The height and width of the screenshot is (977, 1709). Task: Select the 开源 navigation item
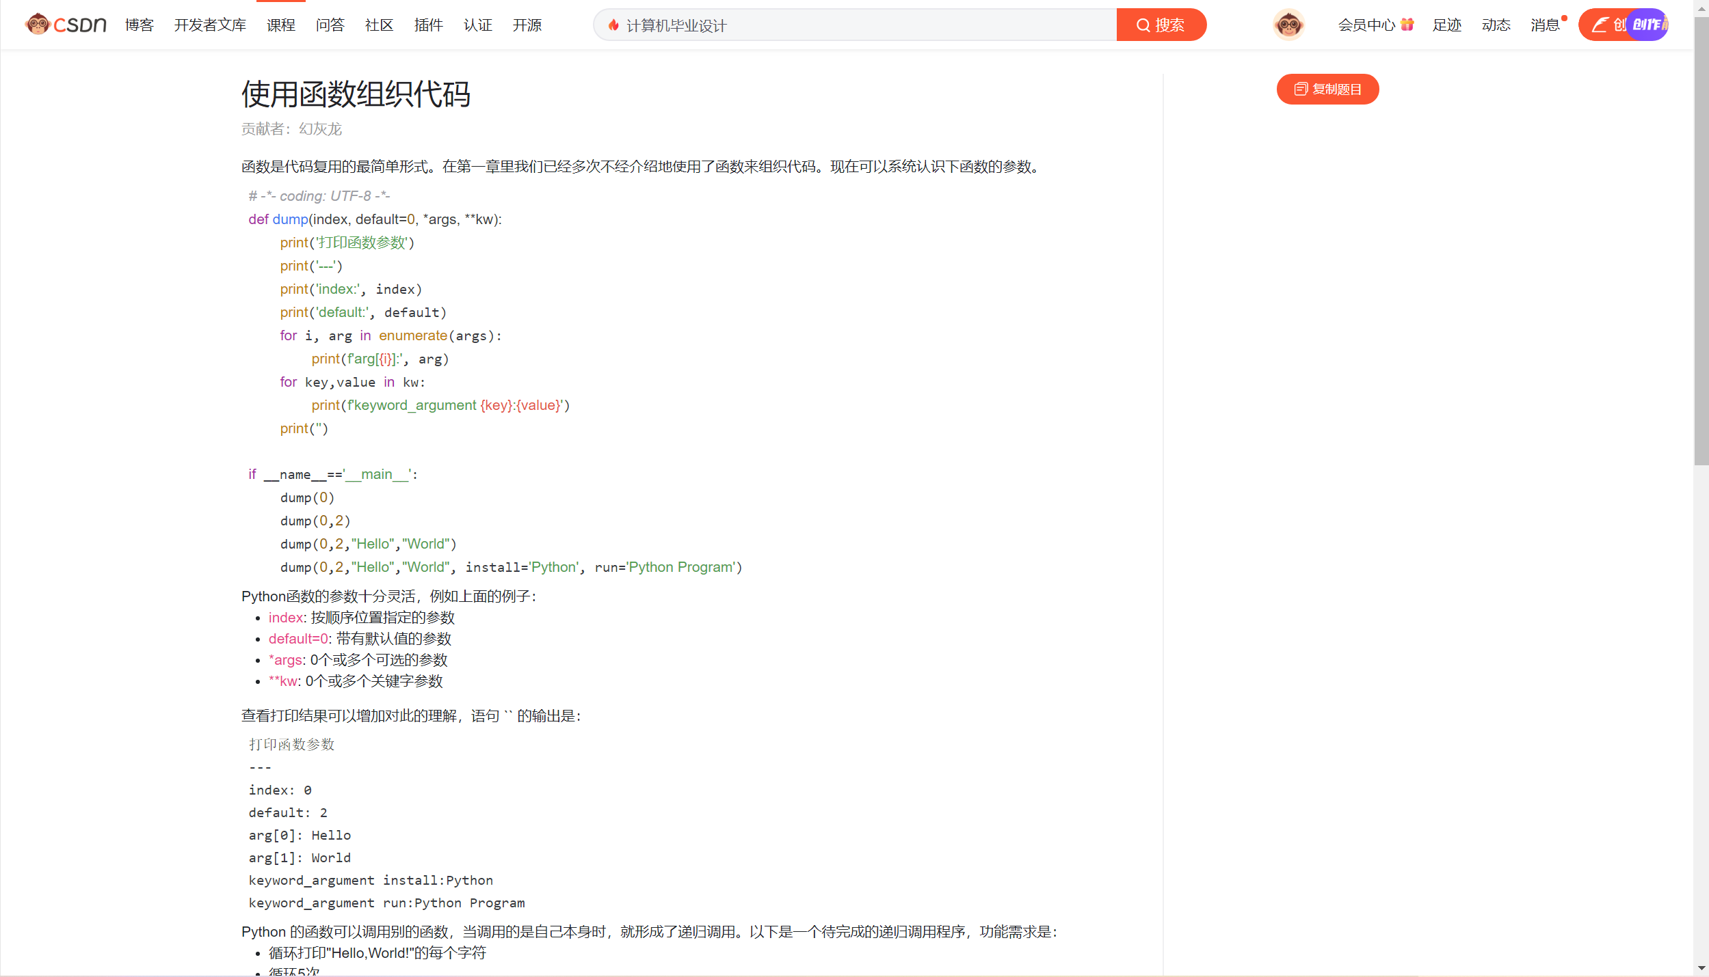click(x=527, y=25)
